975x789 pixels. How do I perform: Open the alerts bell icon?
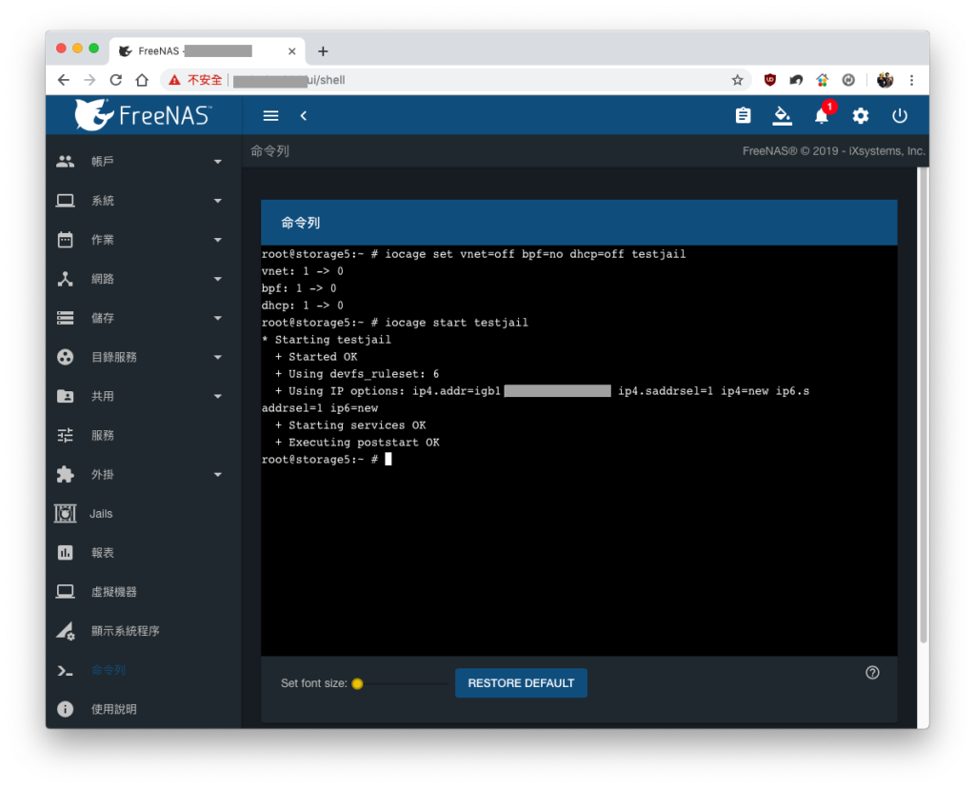822,116
